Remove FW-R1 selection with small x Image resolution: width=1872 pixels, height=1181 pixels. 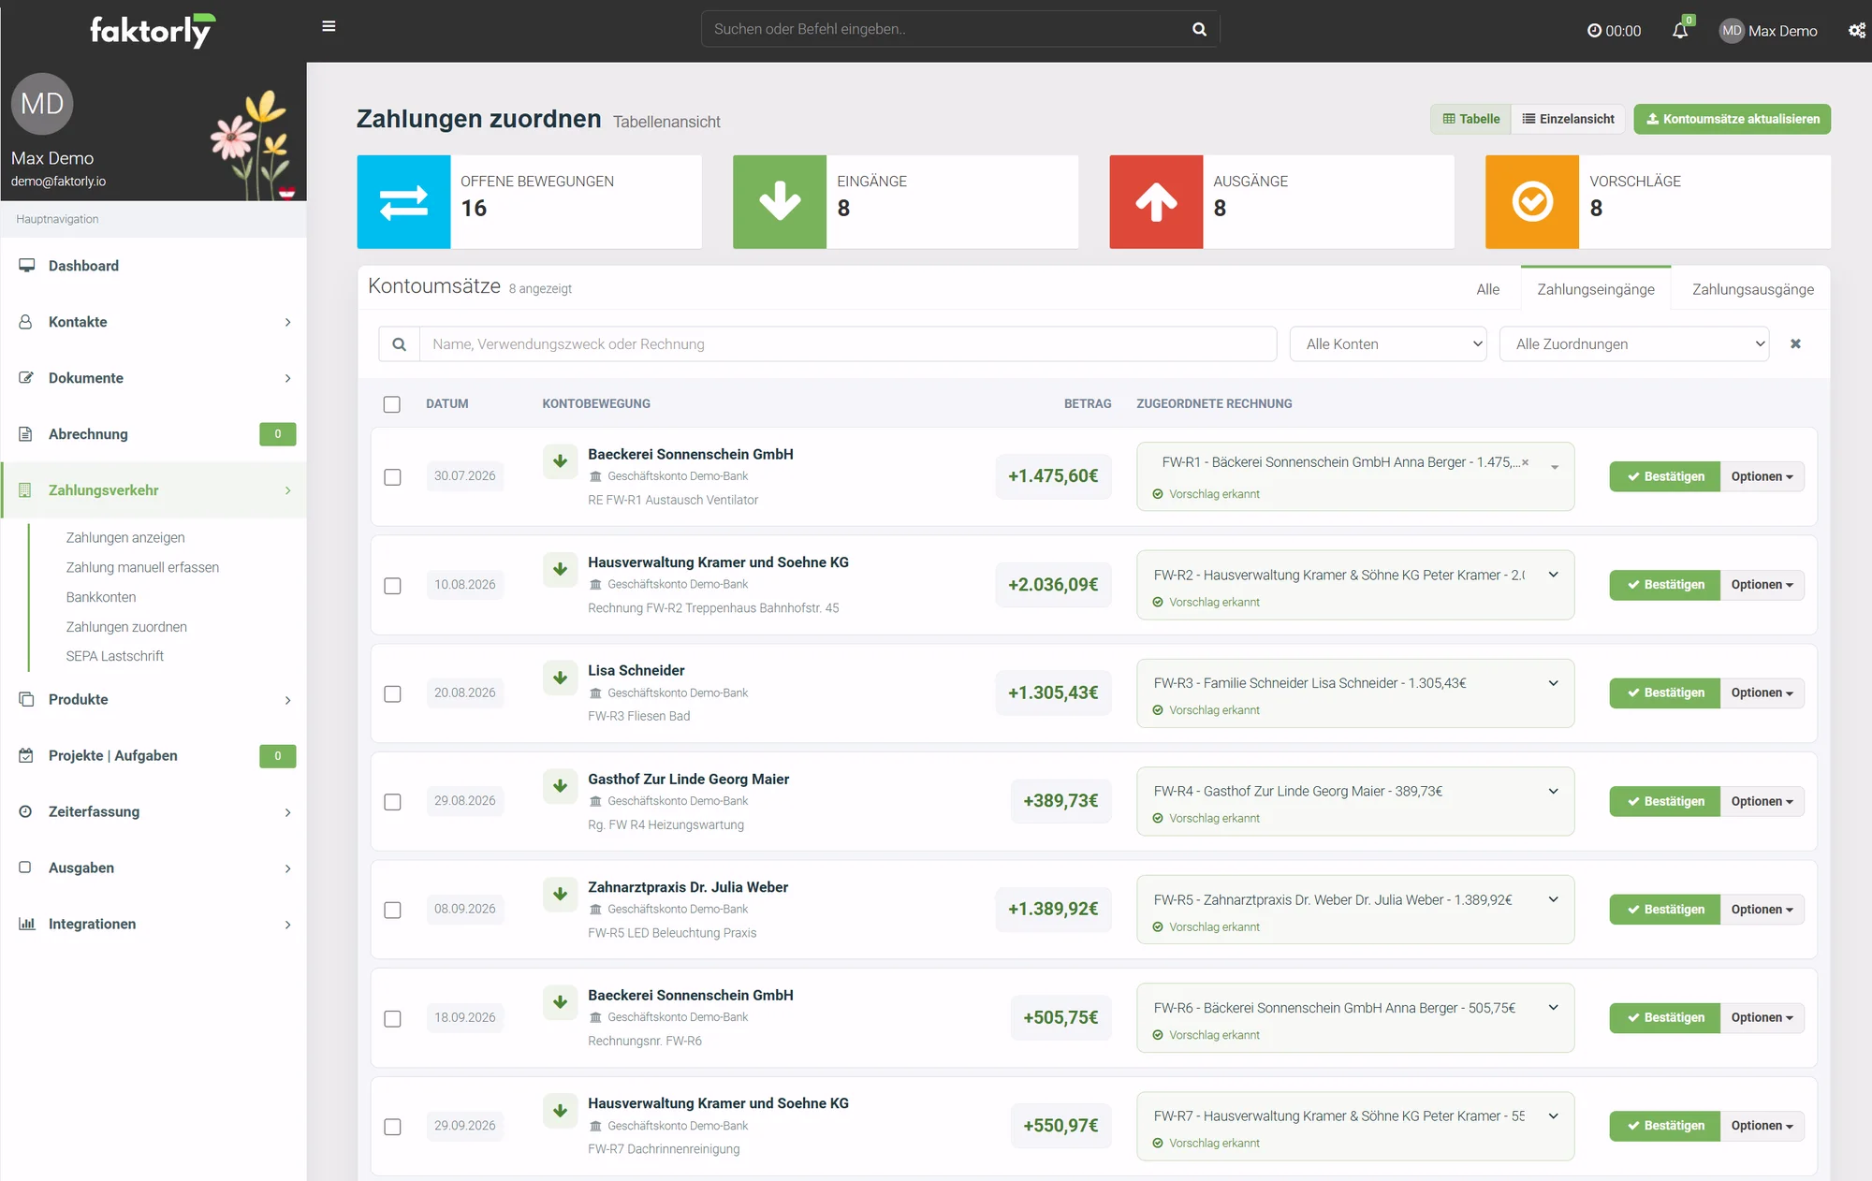1526,462
